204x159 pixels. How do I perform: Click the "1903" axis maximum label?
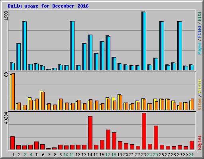(6, 16)
